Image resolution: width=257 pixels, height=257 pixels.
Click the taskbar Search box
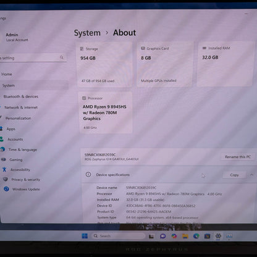[119, 236]
